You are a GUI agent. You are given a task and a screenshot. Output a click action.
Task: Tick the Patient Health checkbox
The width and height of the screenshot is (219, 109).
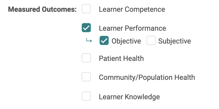[x=86, y=58]
